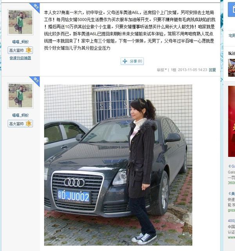Click second post's 楼主 corner ribbon
Viewport: 235px width, 251px height.
click(36, 81)
